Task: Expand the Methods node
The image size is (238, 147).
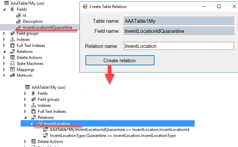Action: pos(4,75)
